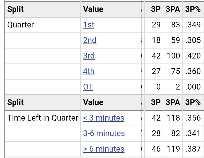The width and height of the screenshot is (204, 158).
Task: Click the Value header above the 1st link
Action: (93, 9)
